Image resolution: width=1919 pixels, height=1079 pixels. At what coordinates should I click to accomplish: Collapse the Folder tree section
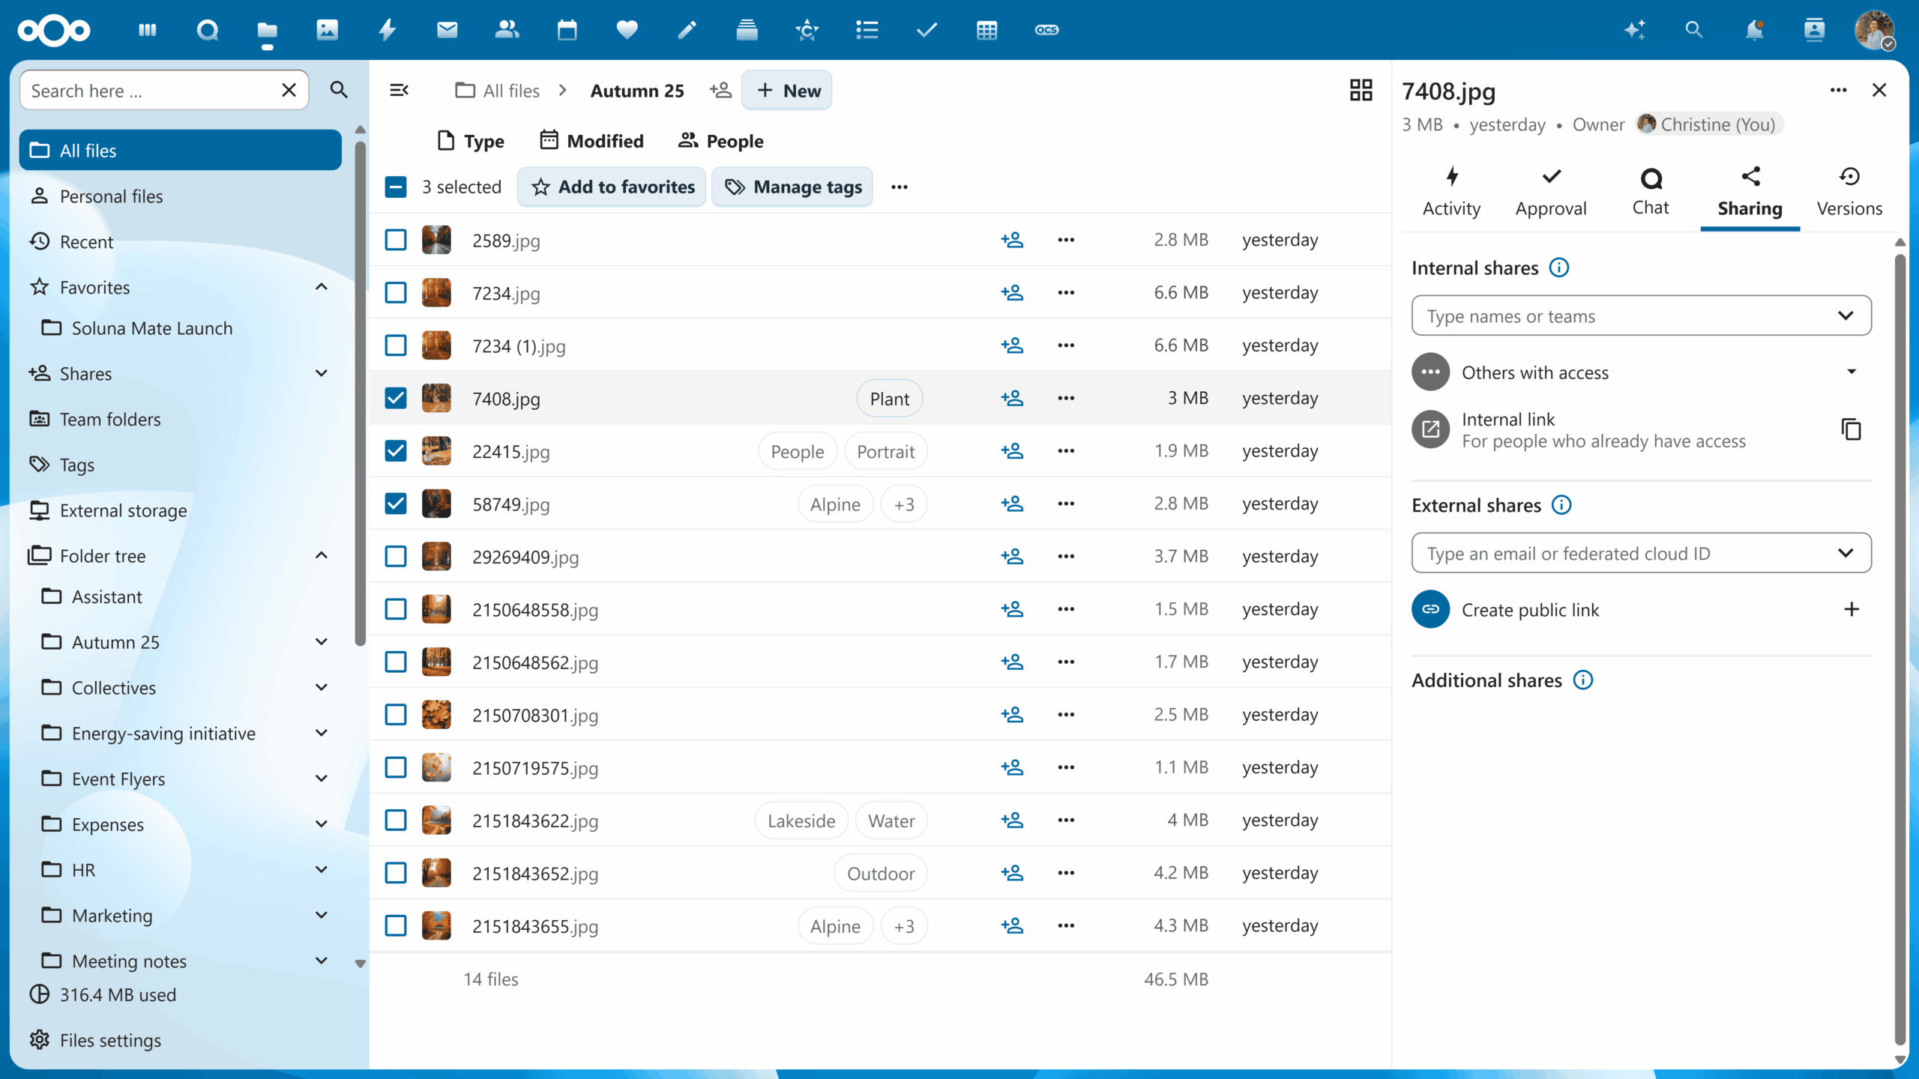(321, 555)
